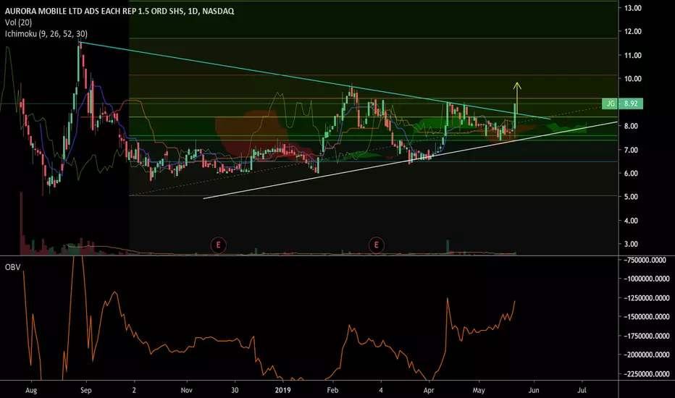Click the Aug date on time axis
The height and width of the screenshot is (398, 675).
pyautogui.click(x=31, y=390)
